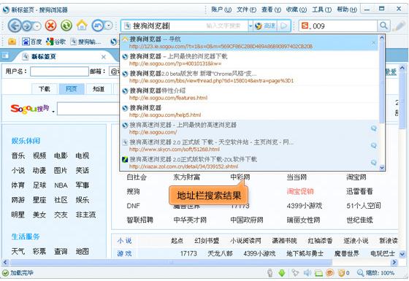
Task: Select the skycn.com 天空软件站 suggestion
Action: coord(249,145)
